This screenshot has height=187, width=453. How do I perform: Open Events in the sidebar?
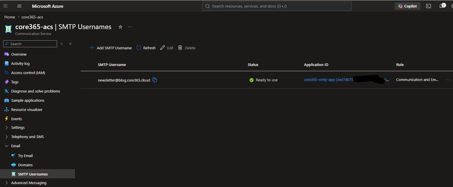(x=16, y=119)
